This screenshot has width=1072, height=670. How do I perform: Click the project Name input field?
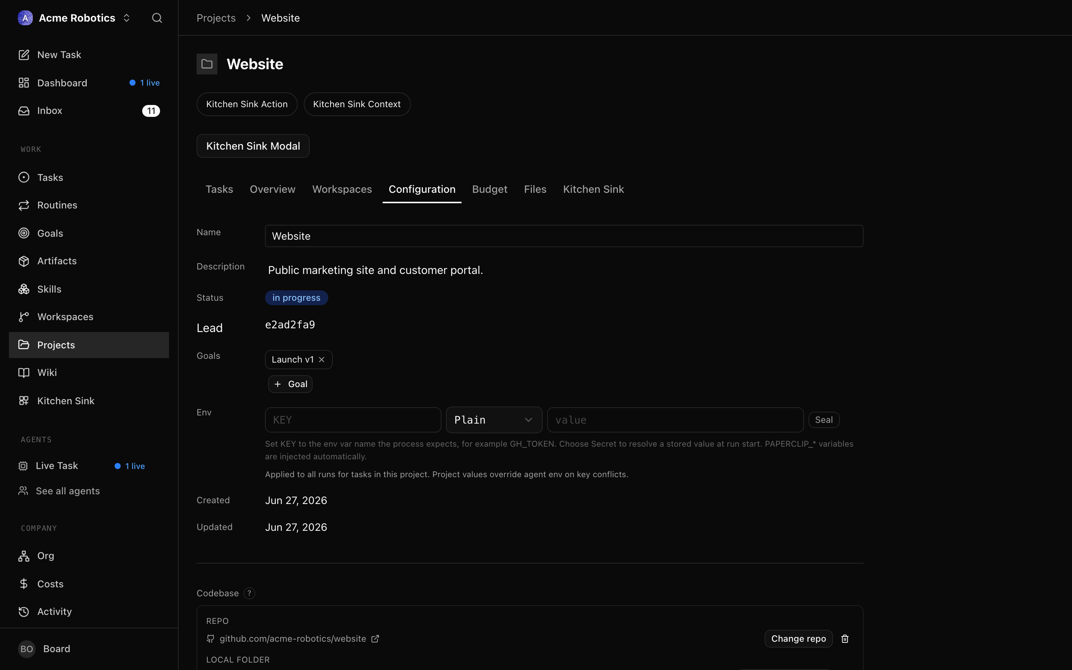point(564,236)
